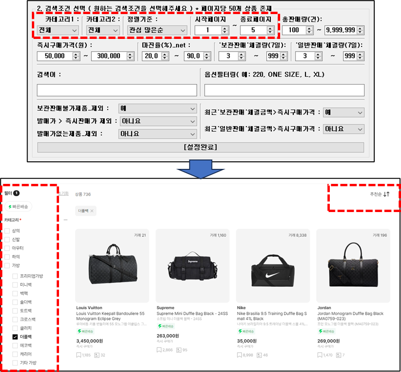This screenshot has width=401, height=372.
Task: Open the Supreme Mini Duffle Bag image
Action: coord(193,266)
